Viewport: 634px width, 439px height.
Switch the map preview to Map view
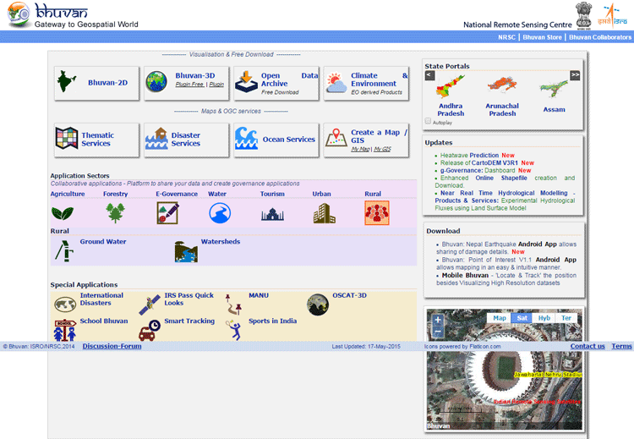(500, 318)
